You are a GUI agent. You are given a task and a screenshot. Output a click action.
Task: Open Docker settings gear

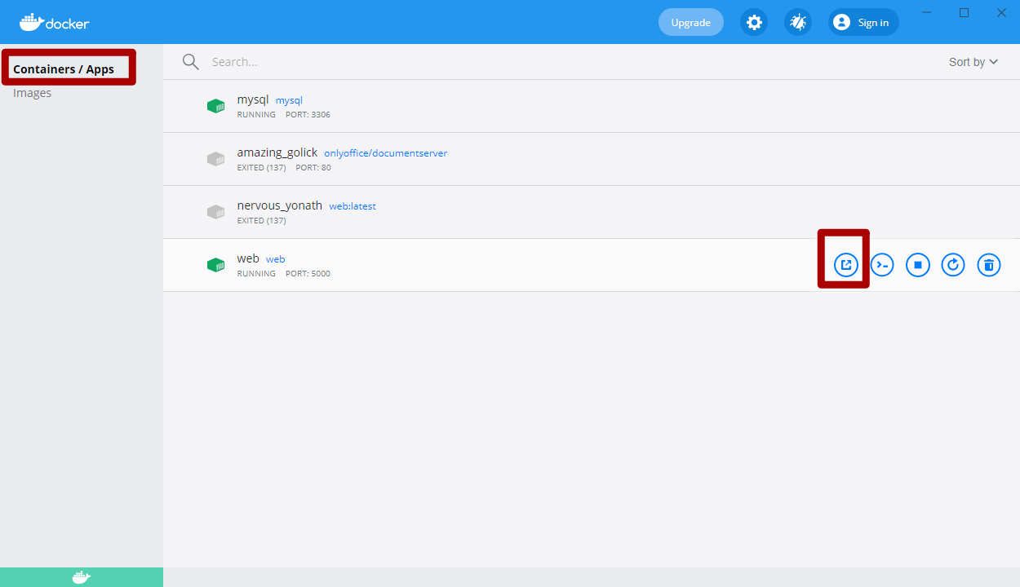[x=754, y=22]
